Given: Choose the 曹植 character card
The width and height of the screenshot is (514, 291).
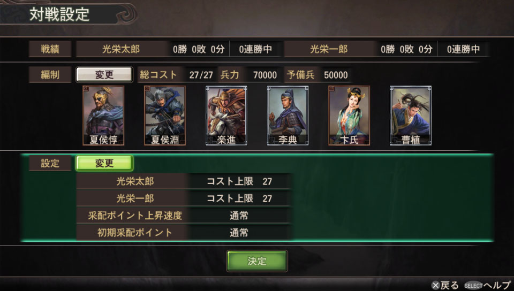Looking at the screenshot, I should click(x=411, y=115).
